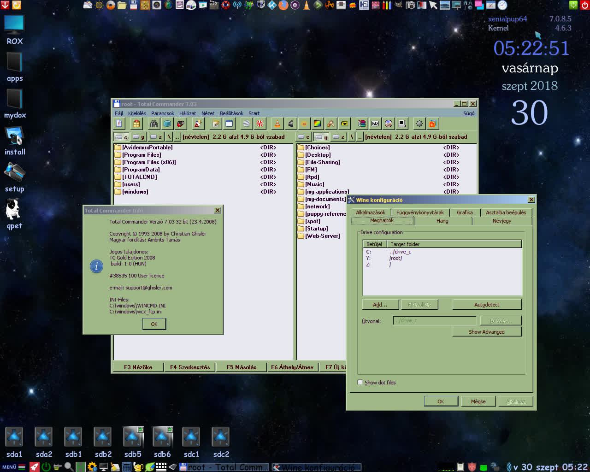Click the calculator icon in bottom taskbar
The width and height of the screenshot is (590, 472).
tap(127, 467)
